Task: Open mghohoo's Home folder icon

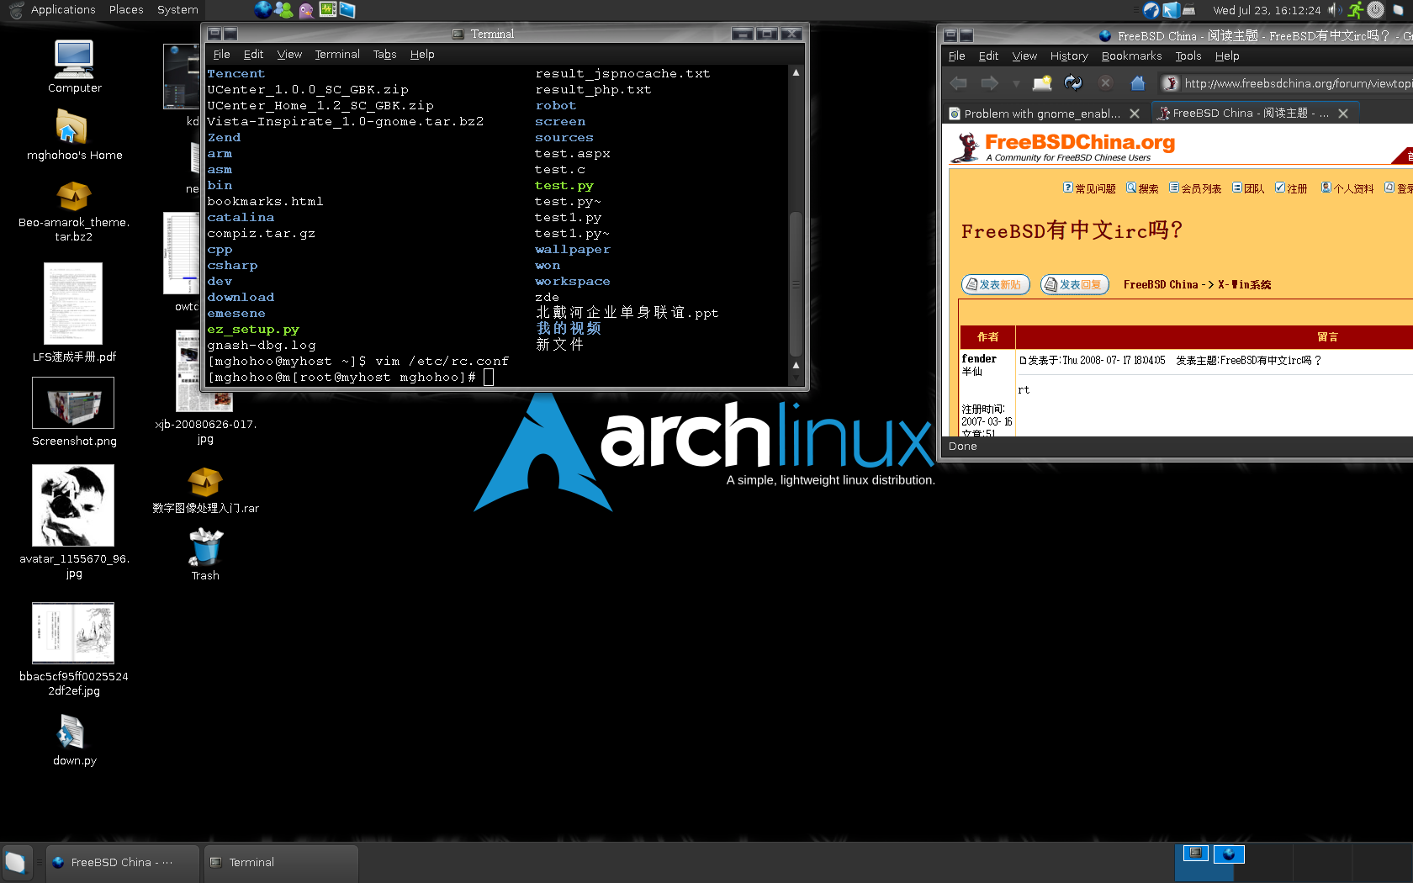Action: pos(74,136)
